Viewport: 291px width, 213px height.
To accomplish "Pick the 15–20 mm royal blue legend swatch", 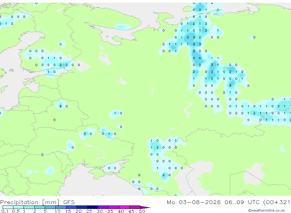I will (72, 207).
